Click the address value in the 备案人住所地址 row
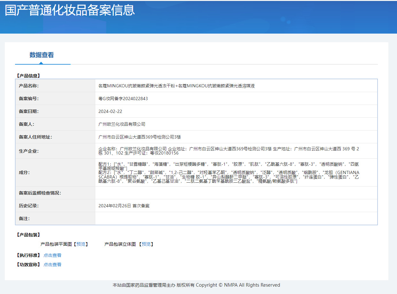Screen dimensions: 397x294 [140, 137]
